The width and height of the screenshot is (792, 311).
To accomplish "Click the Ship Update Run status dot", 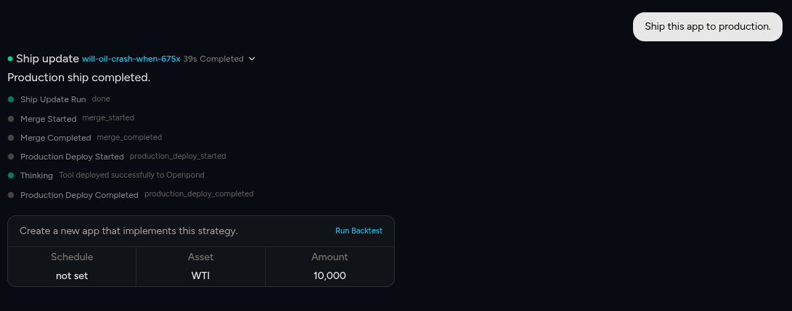I will tap(11, 99).
